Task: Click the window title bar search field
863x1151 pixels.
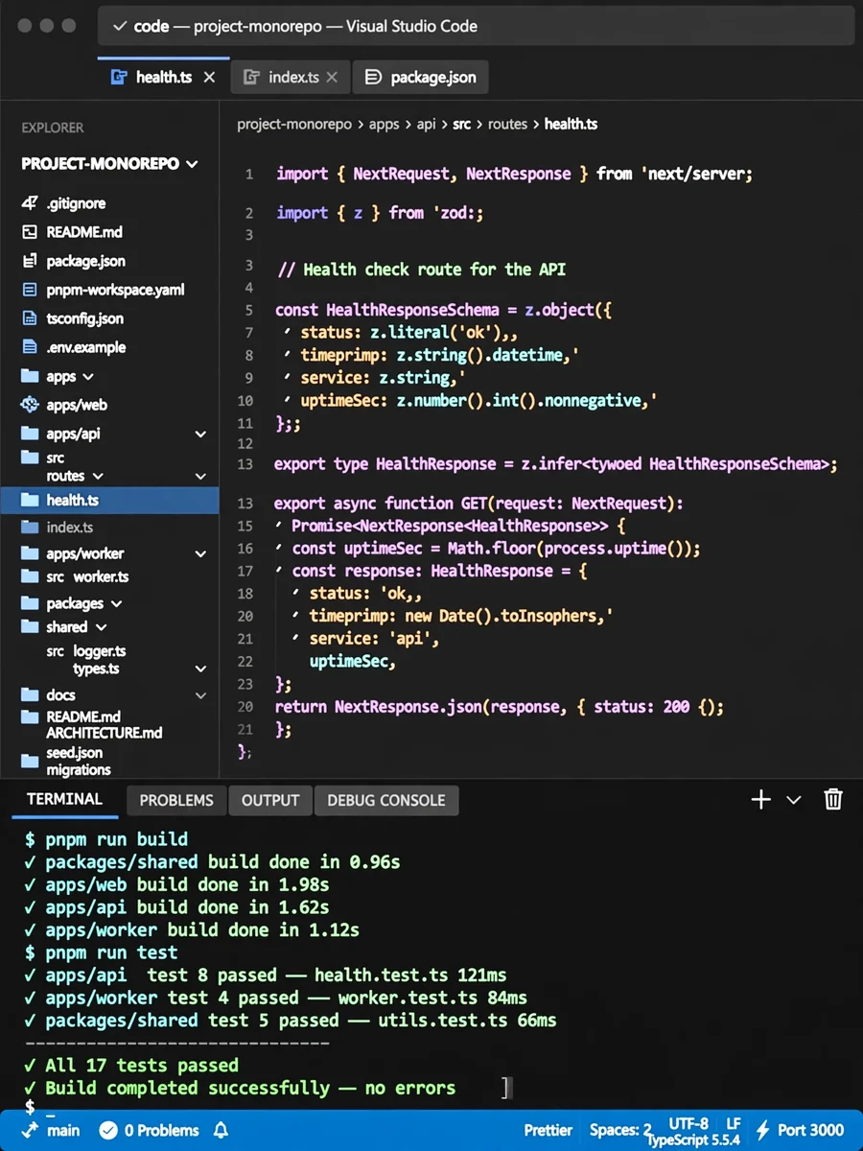Action: coord(476,26)
